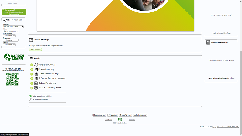Open the Programa dropdown

11,40
